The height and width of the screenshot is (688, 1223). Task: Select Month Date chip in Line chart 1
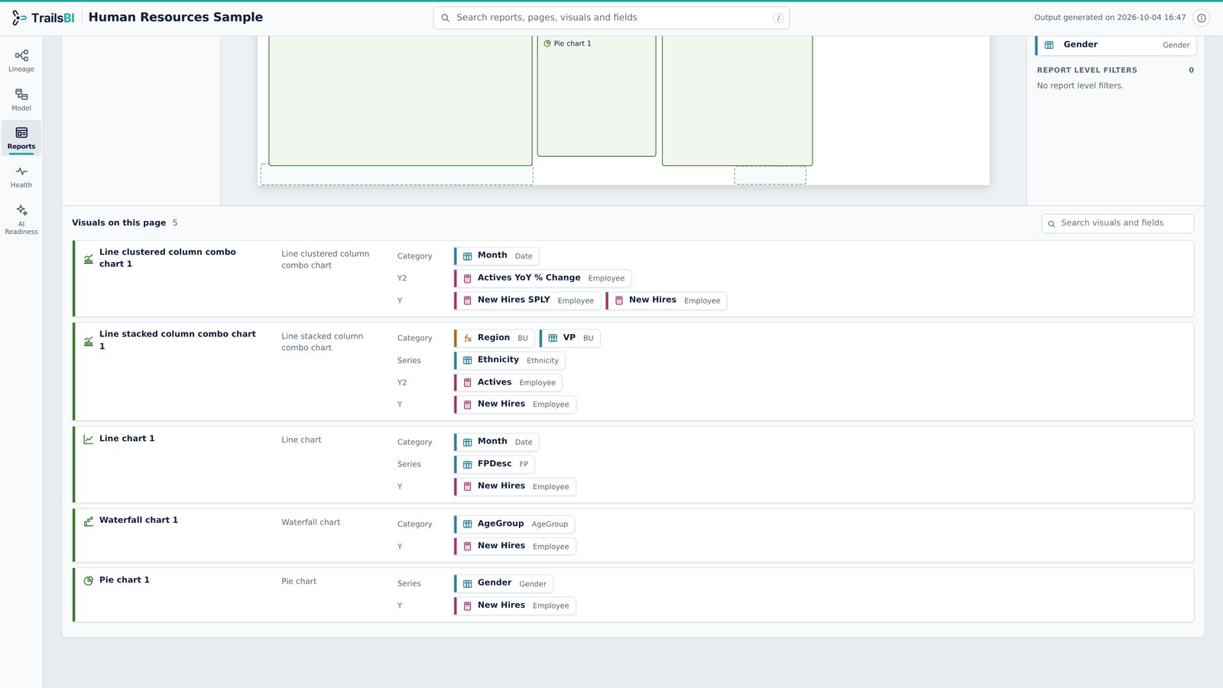click(x=497, y=442)
